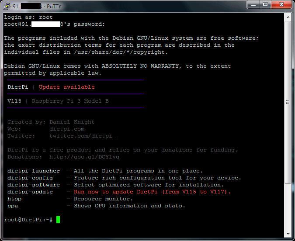Click the 'Daniel Knight' creator name
This screenshot has height=241, width=295.
click(72, 122)
